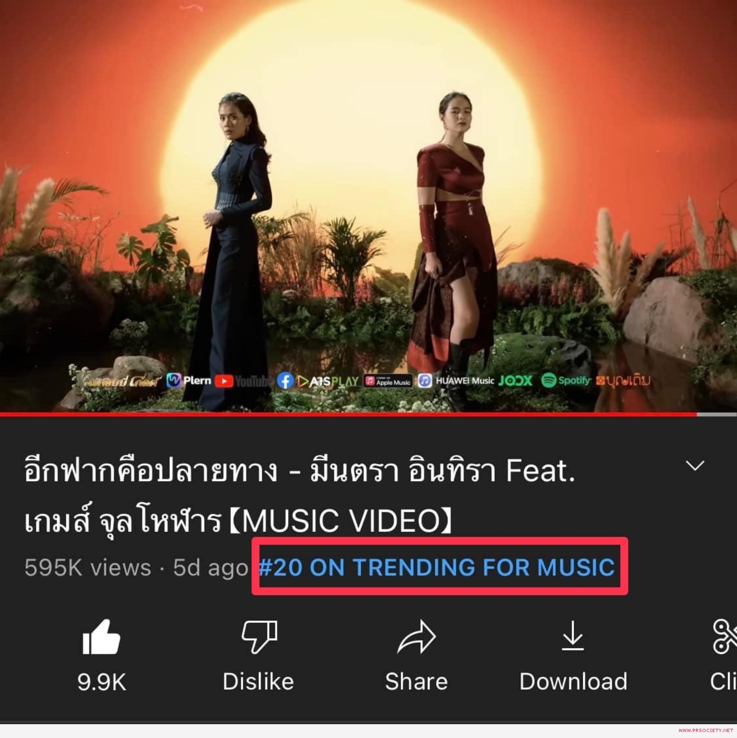Tap the video player frame

368,206
